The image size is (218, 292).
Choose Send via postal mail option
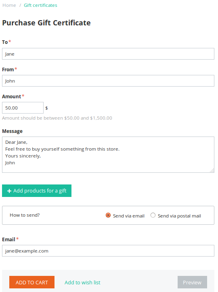(x=153, y=215)
